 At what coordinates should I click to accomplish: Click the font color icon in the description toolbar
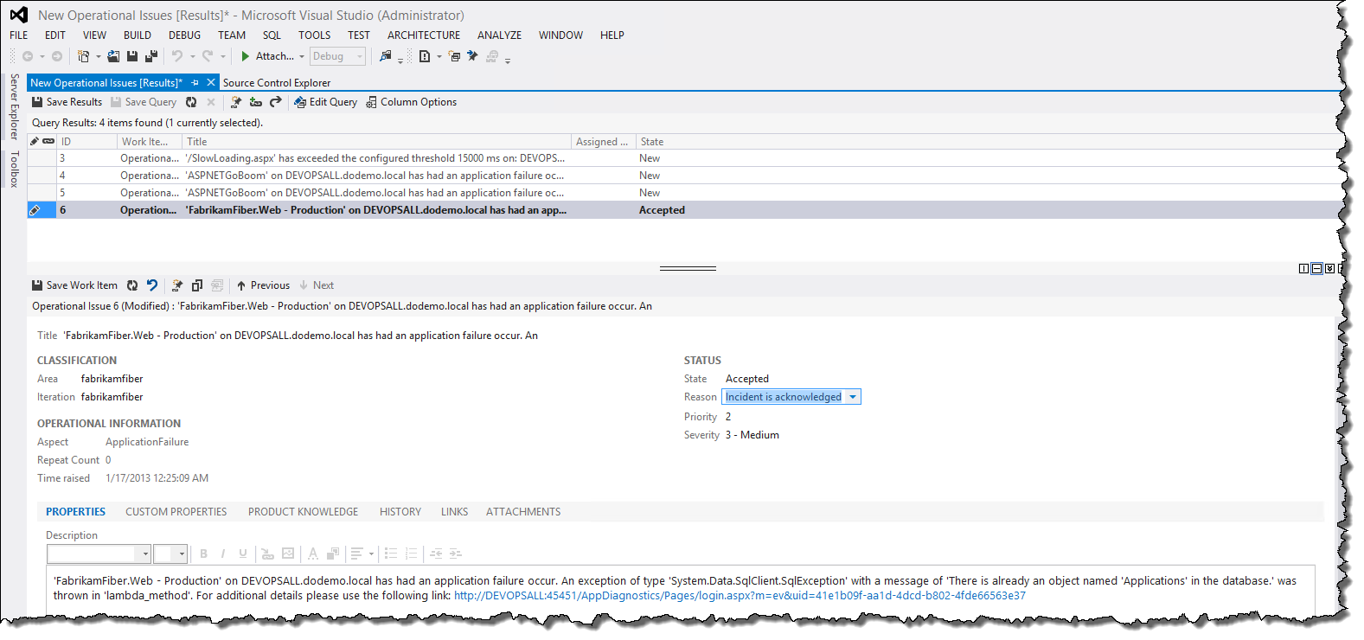[312, 554]
